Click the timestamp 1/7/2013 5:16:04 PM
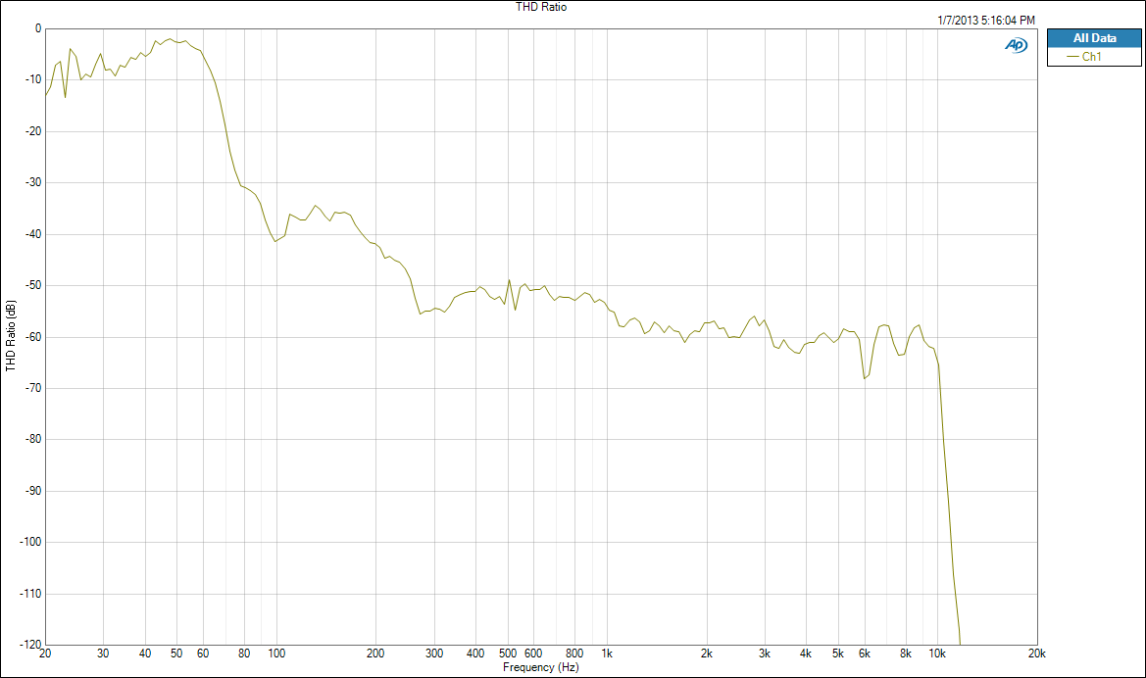 point(986,21)
